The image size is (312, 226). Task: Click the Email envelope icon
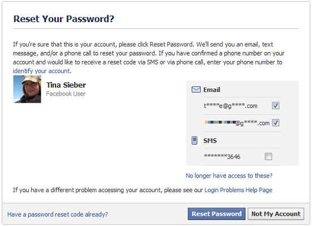(196, 90)
